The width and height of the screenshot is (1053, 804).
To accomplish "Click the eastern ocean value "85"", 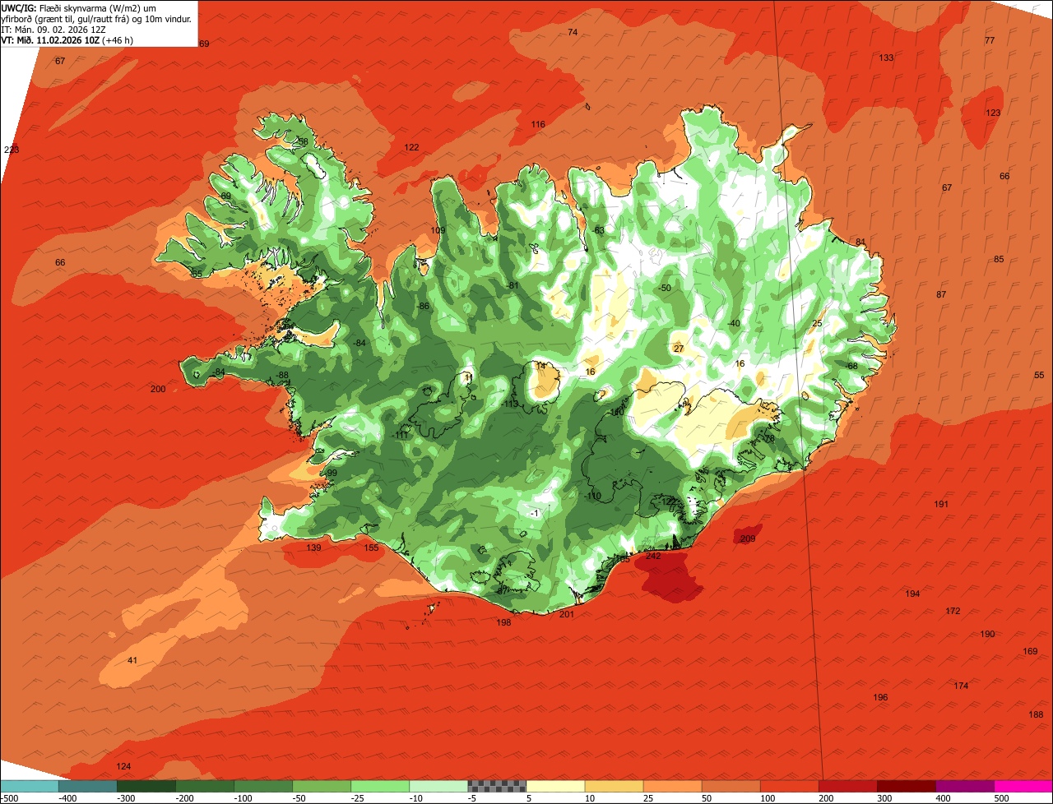I will click(999, 259).
